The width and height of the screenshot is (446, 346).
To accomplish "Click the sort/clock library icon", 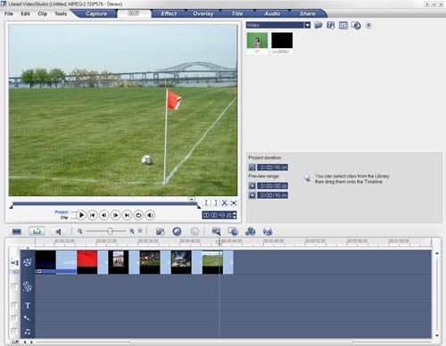I will [356, 26].
